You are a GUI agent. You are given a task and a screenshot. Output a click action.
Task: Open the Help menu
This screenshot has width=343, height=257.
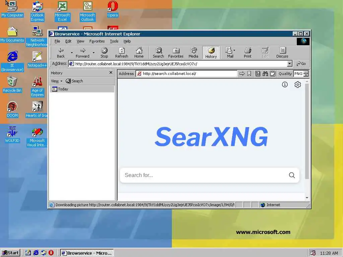(127, 41)
